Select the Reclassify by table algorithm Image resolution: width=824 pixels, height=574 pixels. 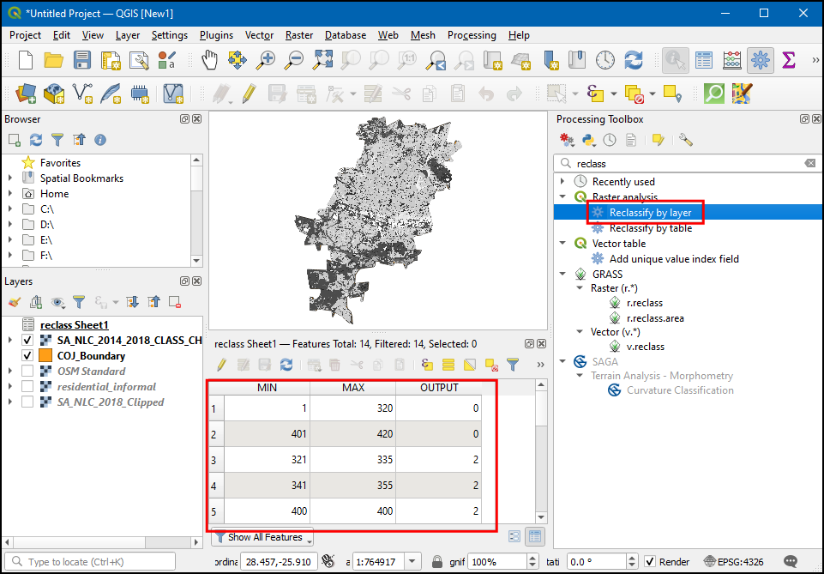(650, 228)
